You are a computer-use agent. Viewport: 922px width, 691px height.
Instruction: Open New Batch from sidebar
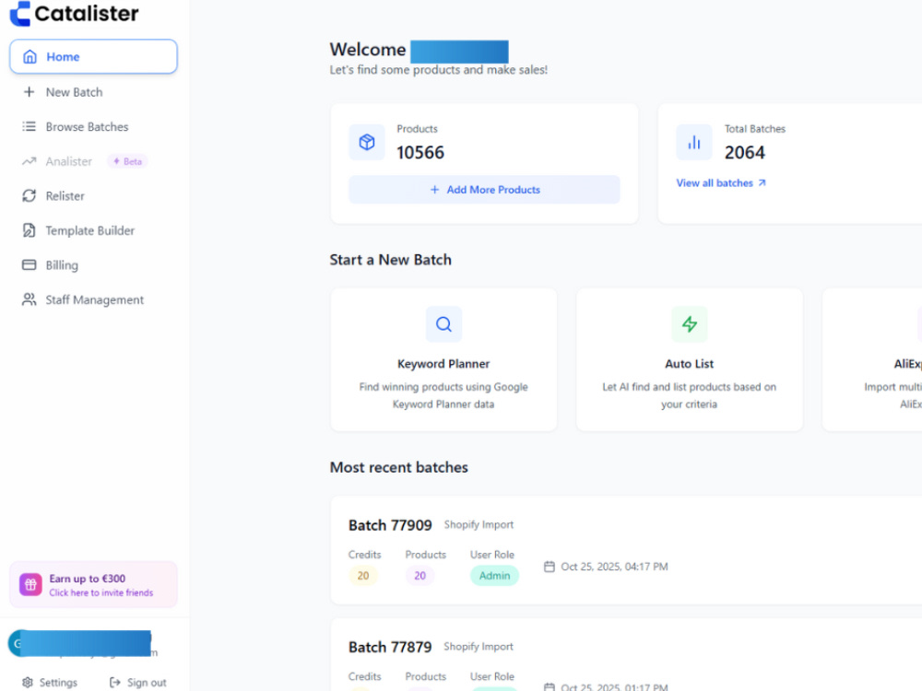[74, 92]
